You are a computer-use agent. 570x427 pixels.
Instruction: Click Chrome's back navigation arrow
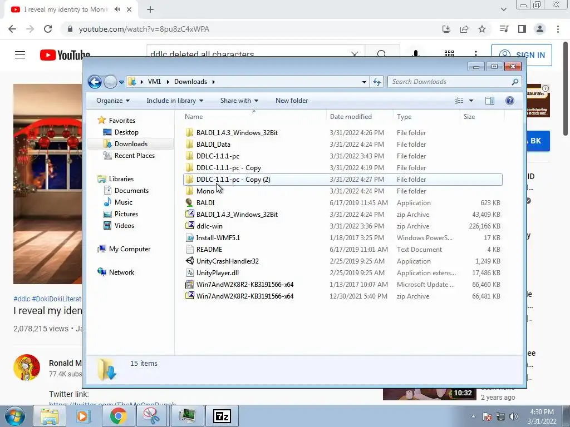click(12, 29)
